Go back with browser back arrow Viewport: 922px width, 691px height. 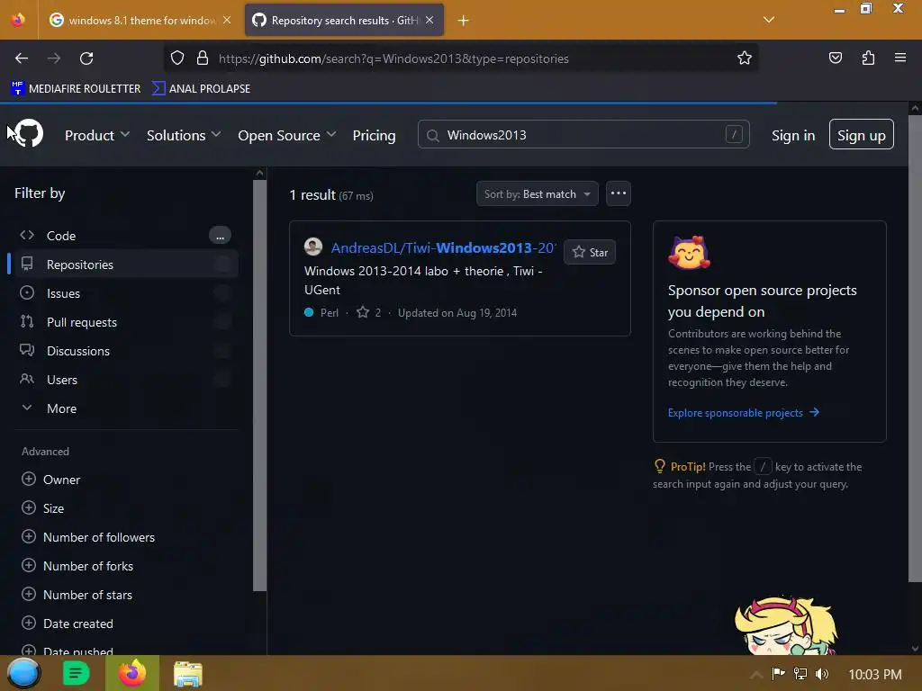click(x=22, y=58)
